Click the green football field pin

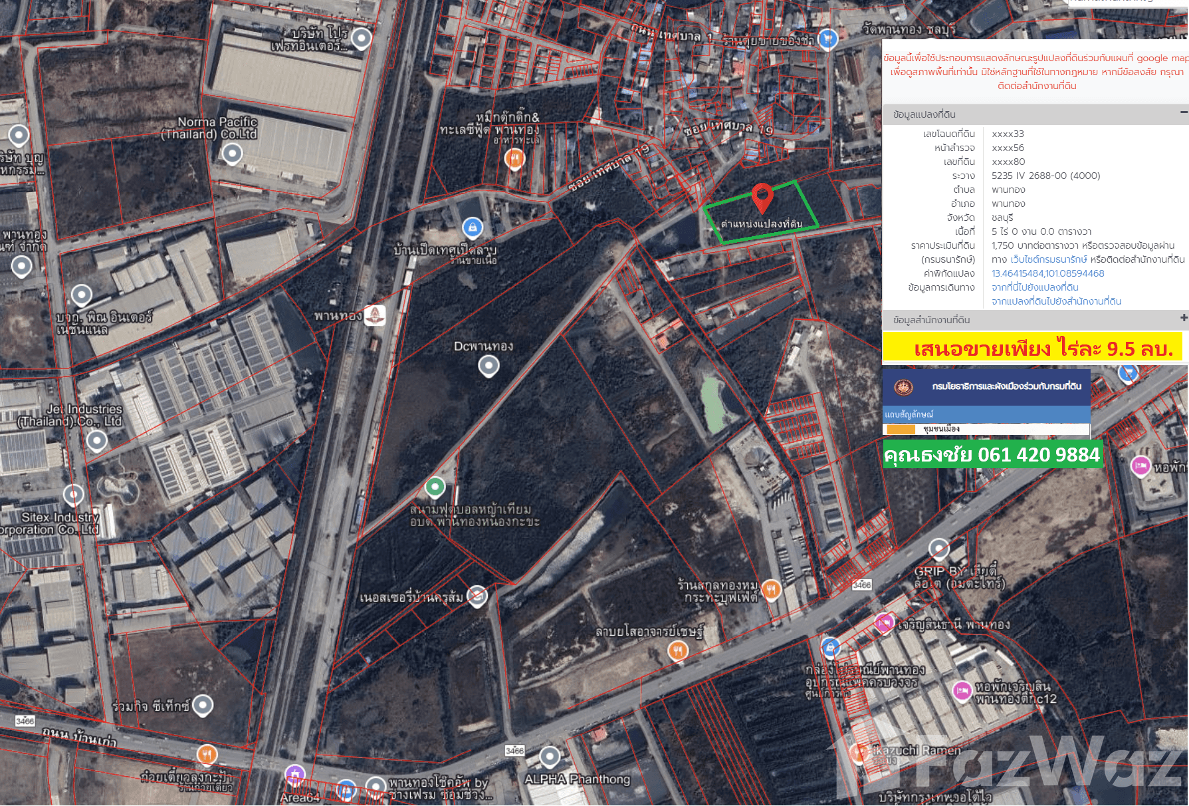click(435, 487)
